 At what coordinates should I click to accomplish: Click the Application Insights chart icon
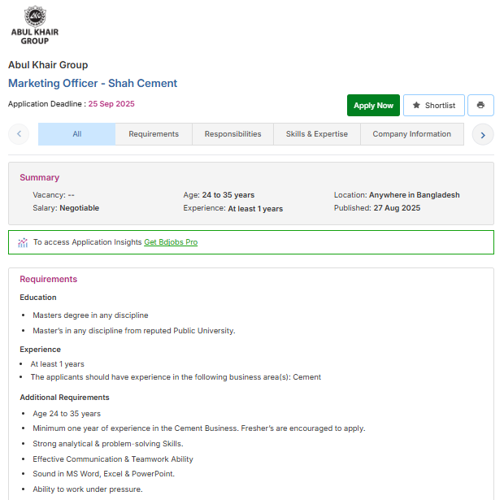click(x=23, y=242)
